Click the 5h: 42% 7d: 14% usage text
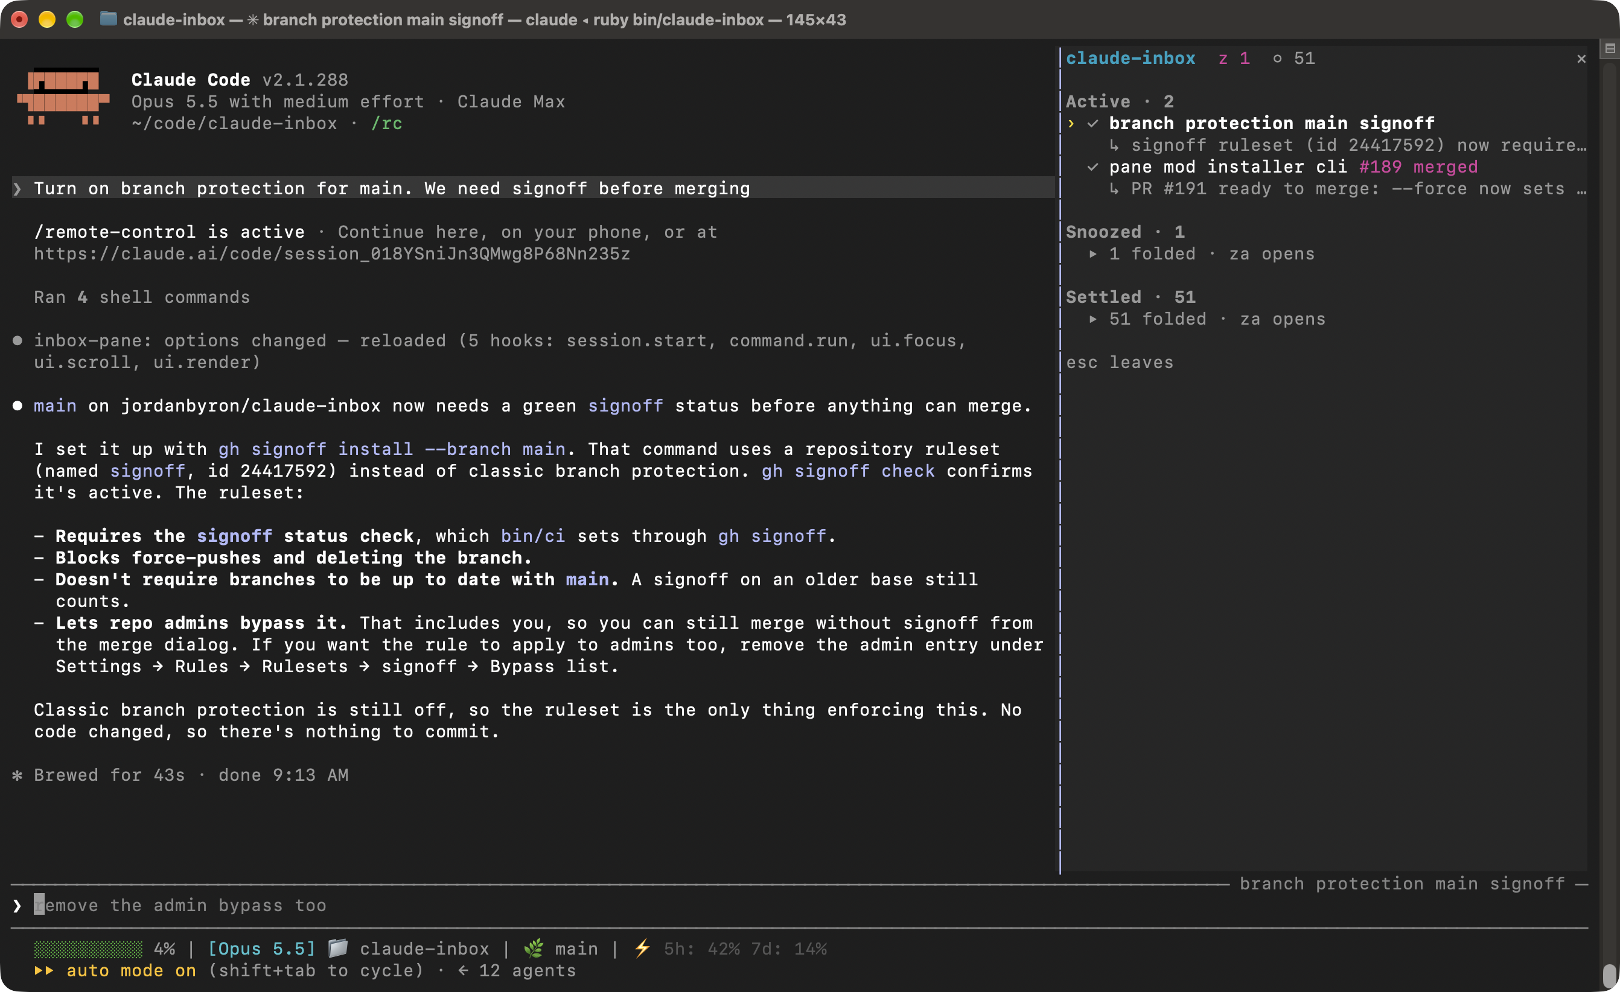The height and width of the screenshot is (992, 1620). 745,949
